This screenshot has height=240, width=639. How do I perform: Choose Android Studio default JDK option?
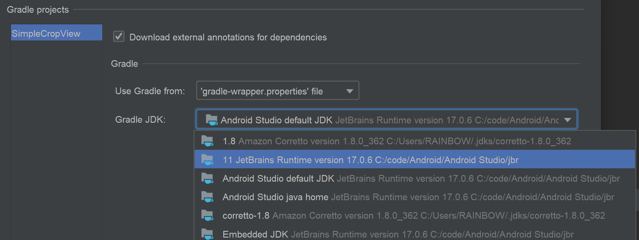point(415,178)
